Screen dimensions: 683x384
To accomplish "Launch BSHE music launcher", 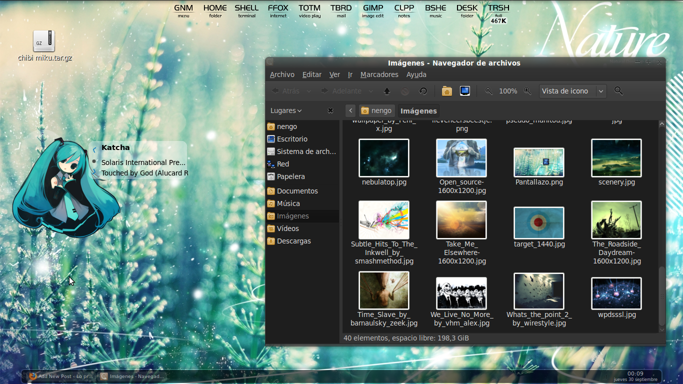I will pyautogui.click(x=435, y=10).
